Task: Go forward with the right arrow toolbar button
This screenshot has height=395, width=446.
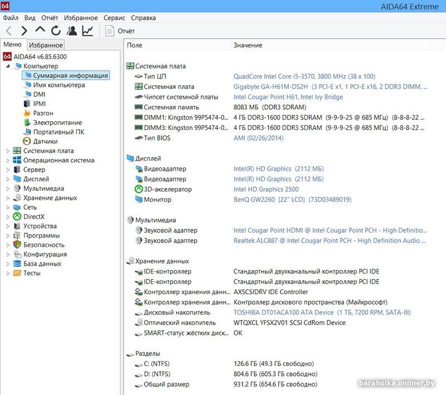Action: pos(24,31)
